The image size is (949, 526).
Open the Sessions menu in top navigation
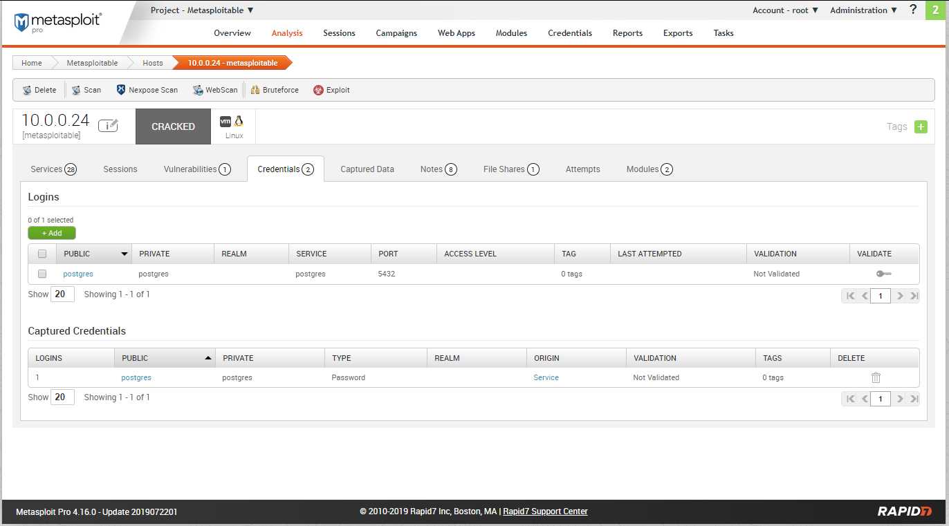click(x=339, y=33)
